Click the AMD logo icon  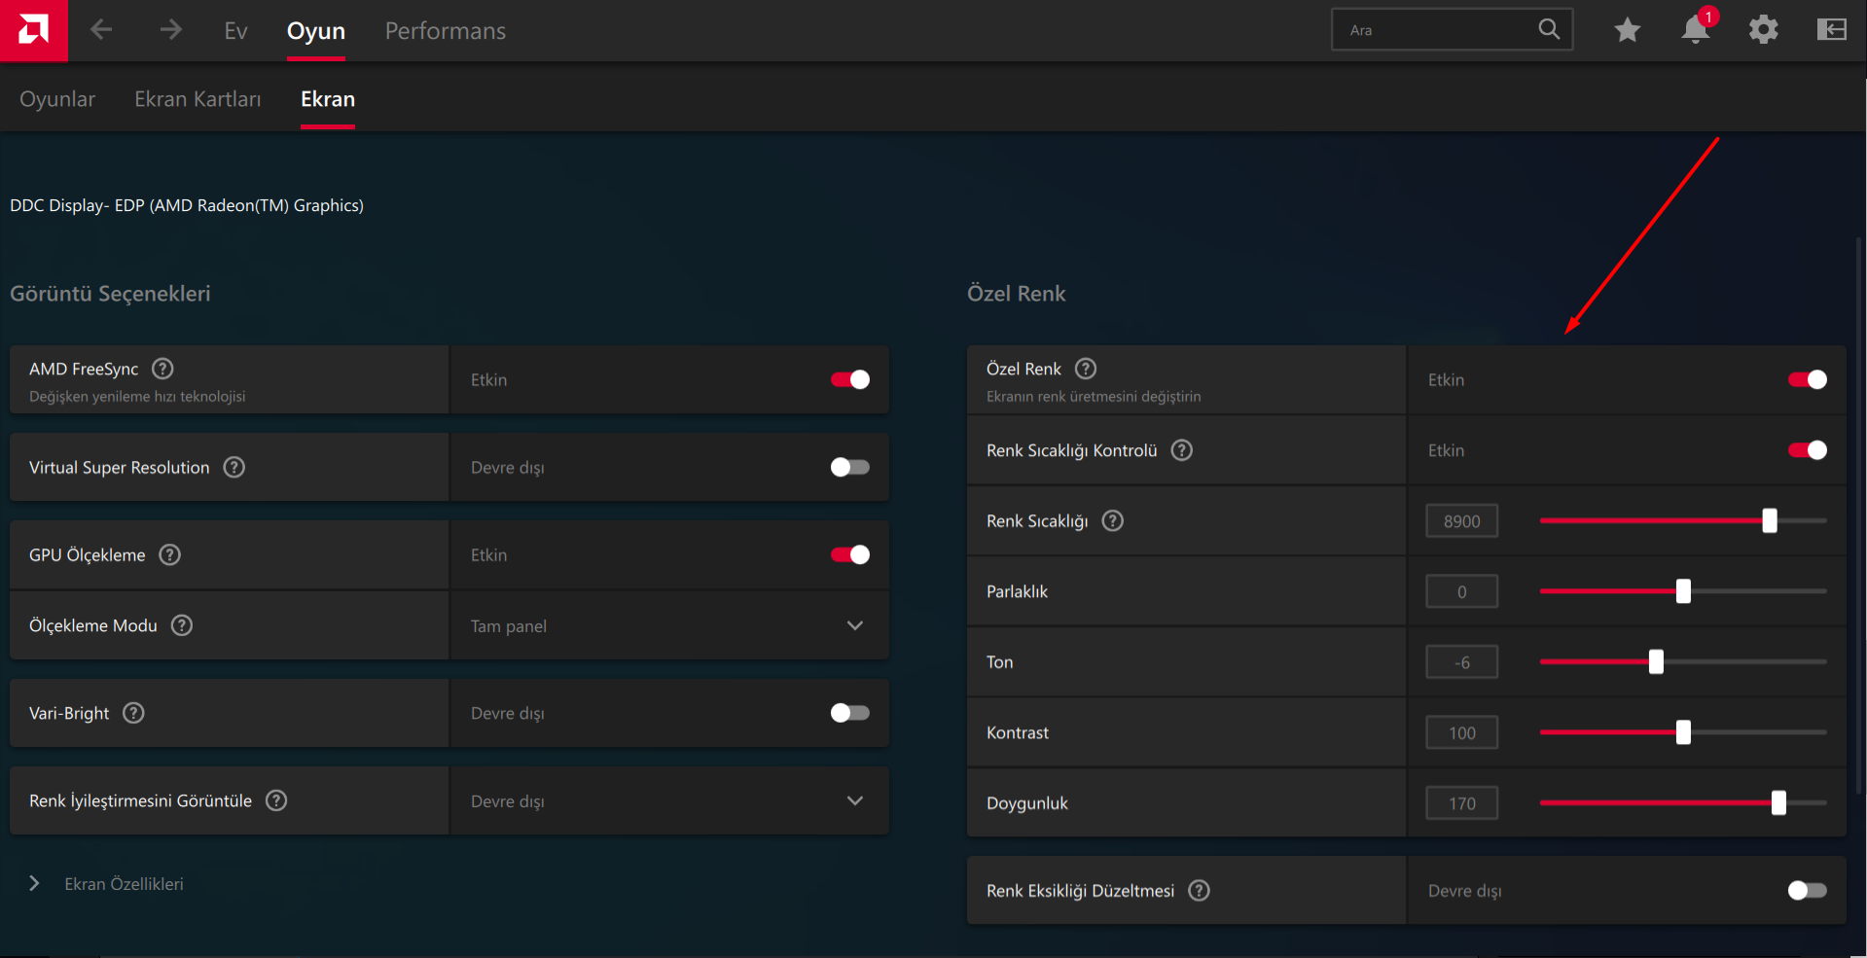[x=34, y=30]
